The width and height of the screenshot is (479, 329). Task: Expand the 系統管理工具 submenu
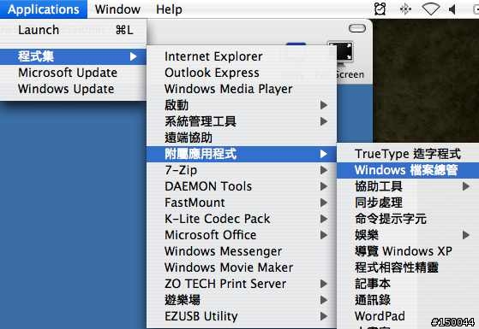tap(242, 121)
